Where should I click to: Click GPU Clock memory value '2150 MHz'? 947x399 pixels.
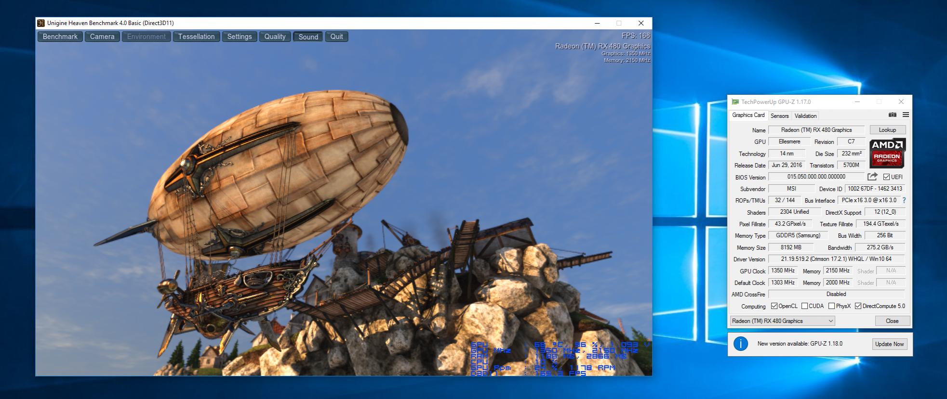pyautogui.click(x=838, y=270)
